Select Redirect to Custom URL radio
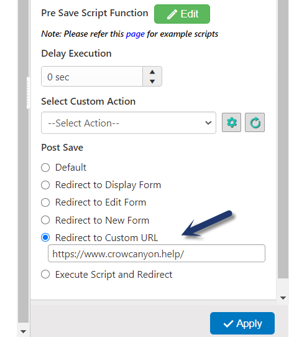The width and height of the screenshot is (289, 337). pyautogui.click(x=45, y=237)
